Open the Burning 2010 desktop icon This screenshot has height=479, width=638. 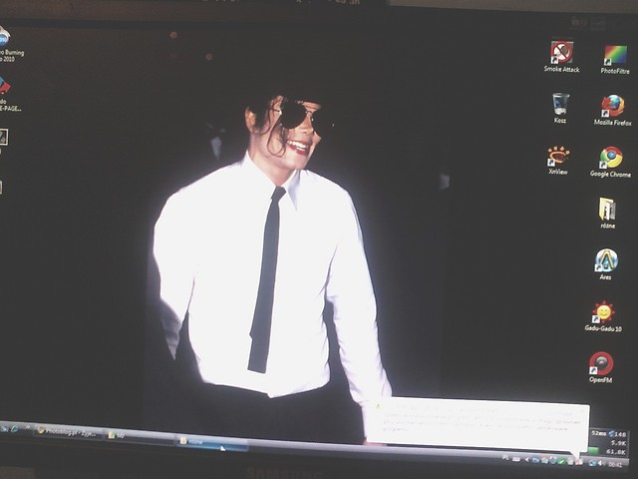tap(8, 45)
